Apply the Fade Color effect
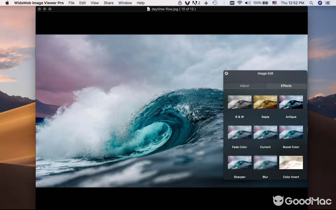 coord(239,132)
